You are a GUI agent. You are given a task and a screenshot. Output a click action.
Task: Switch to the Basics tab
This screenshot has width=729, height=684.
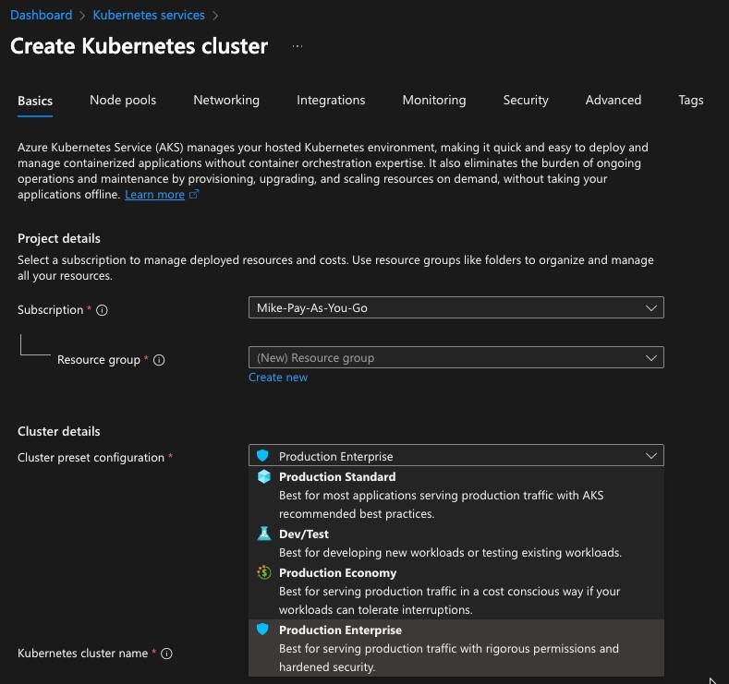pos(35,102)
